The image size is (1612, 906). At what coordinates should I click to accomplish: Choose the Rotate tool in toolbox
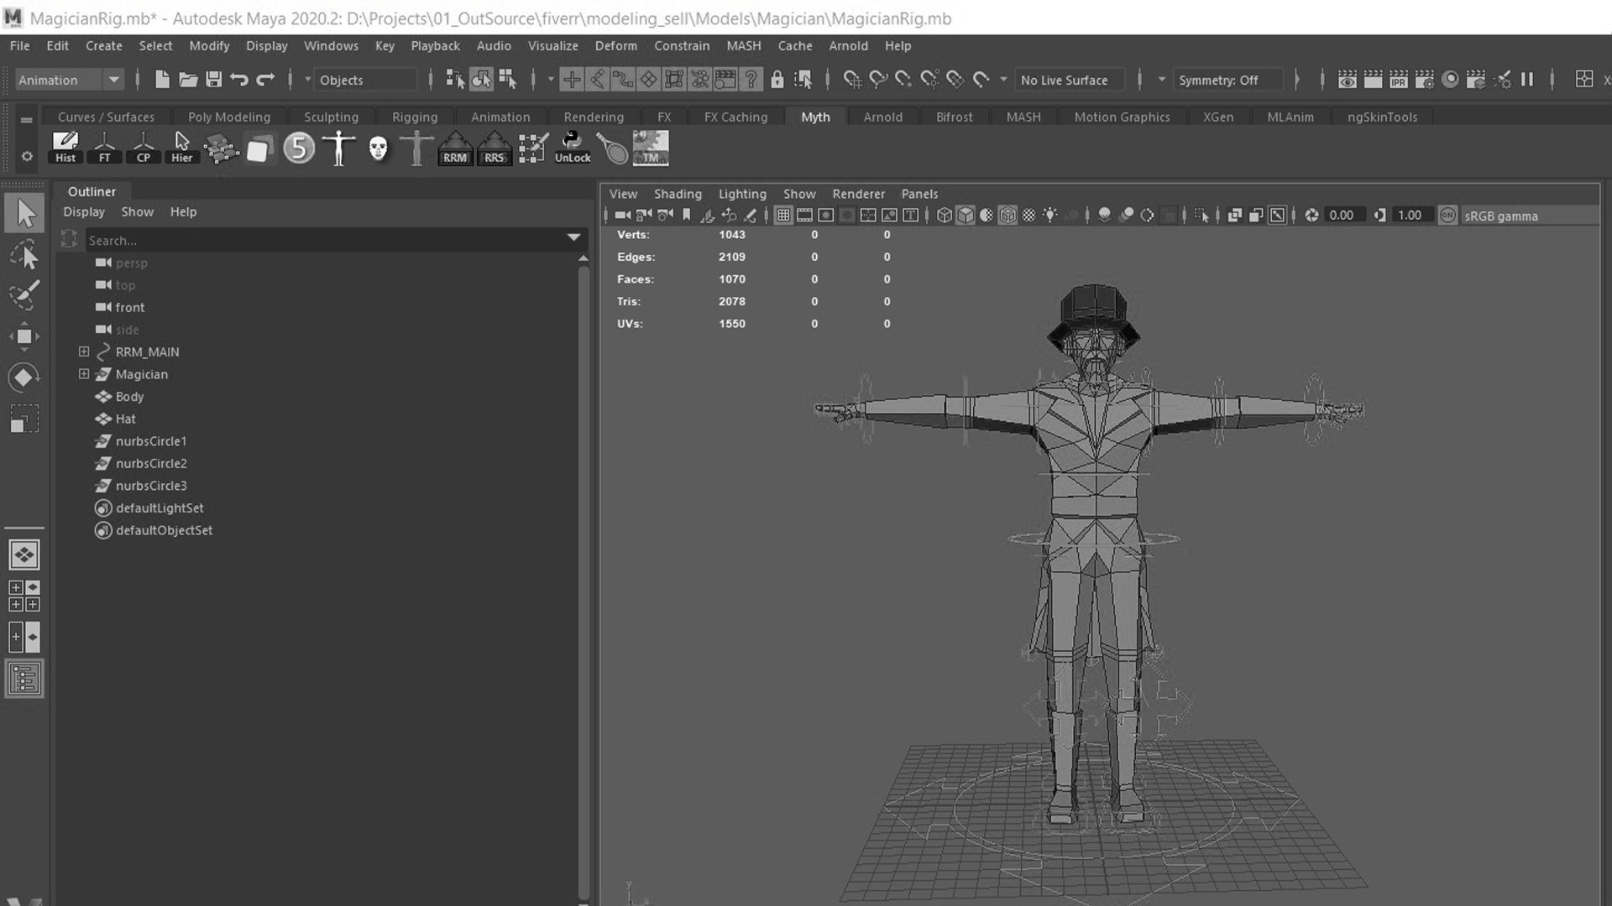click(24, 377)
